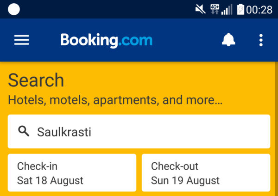Tap the Check-out label text
Viewport: 278px width, 196px height.
point(175,166)
